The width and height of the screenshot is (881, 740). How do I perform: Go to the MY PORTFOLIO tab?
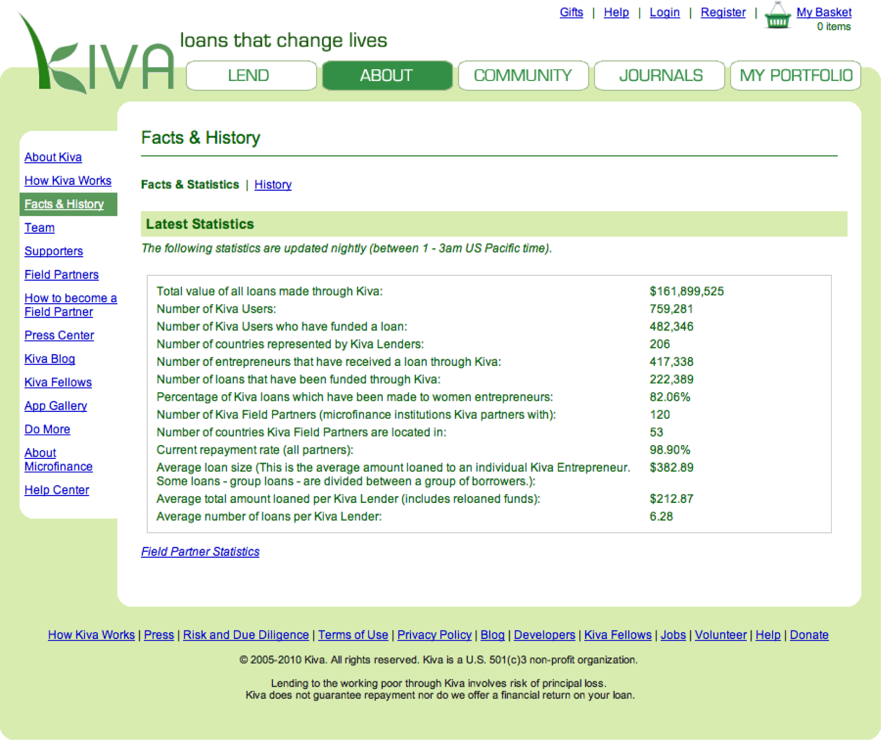[795, 76]
